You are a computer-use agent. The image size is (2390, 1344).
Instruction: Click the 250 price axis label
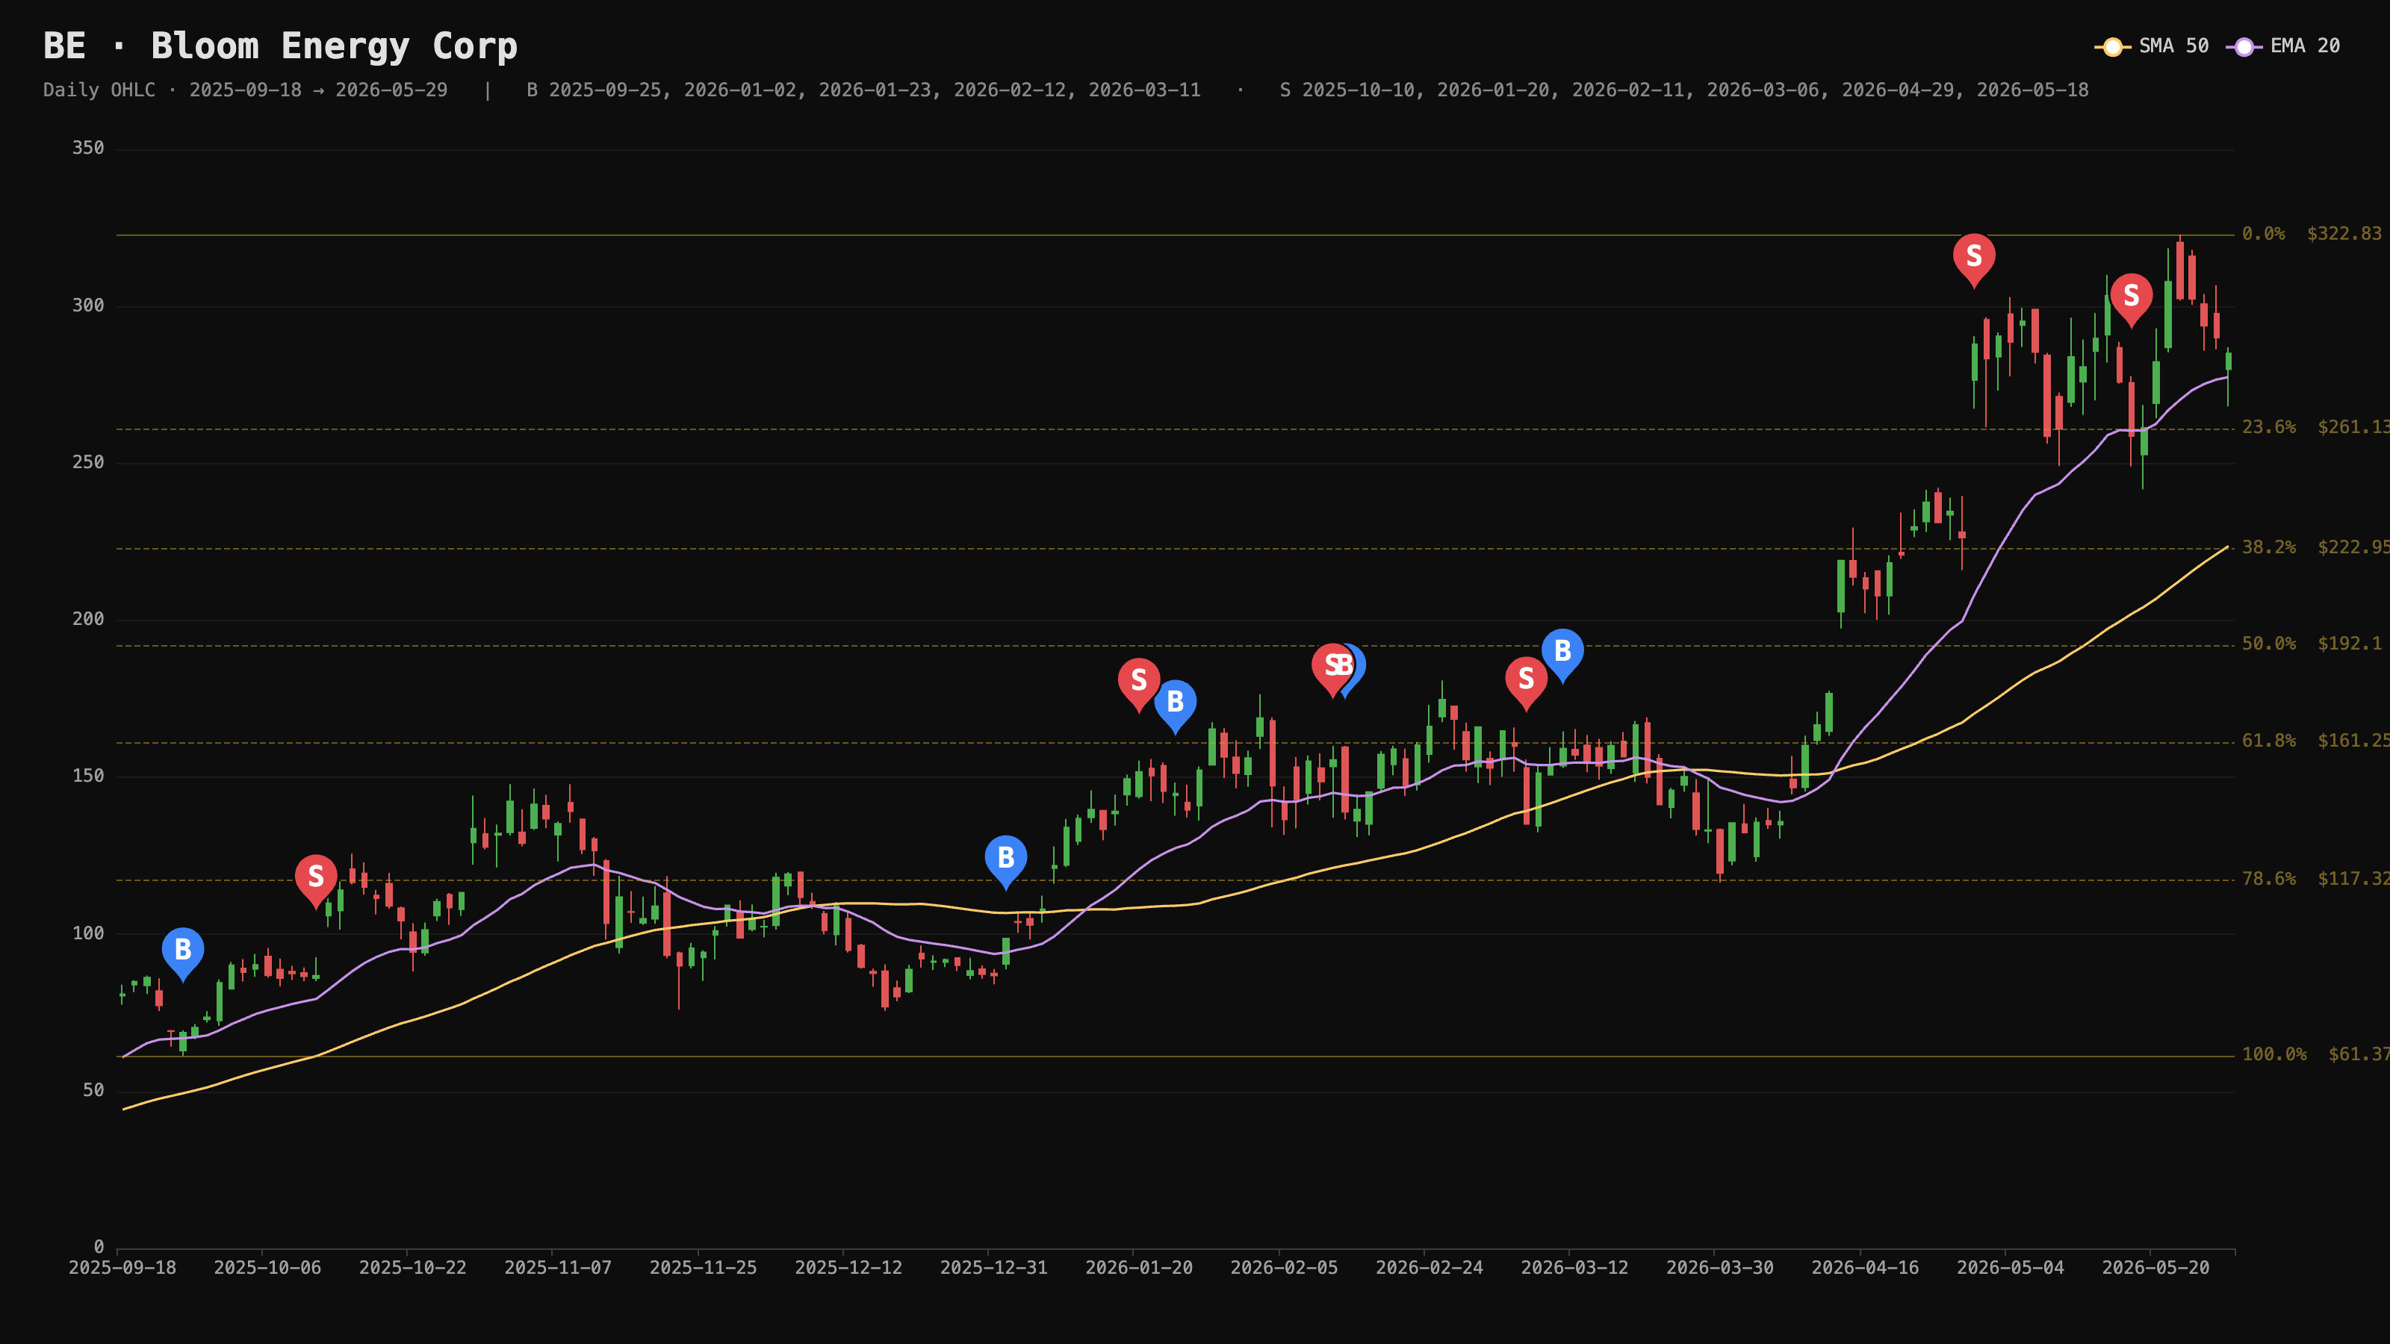point(88,462)
